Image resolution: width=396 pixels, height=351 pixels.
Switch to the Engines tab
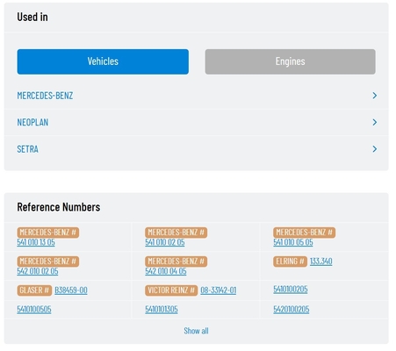290,61
